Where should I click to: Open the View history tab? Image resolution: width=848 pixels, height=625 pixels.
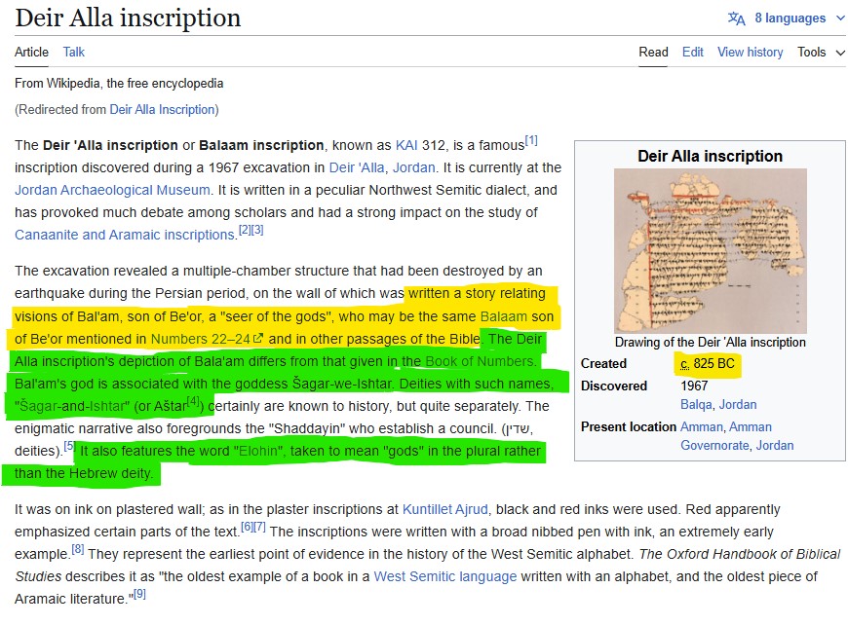(751, 52)
